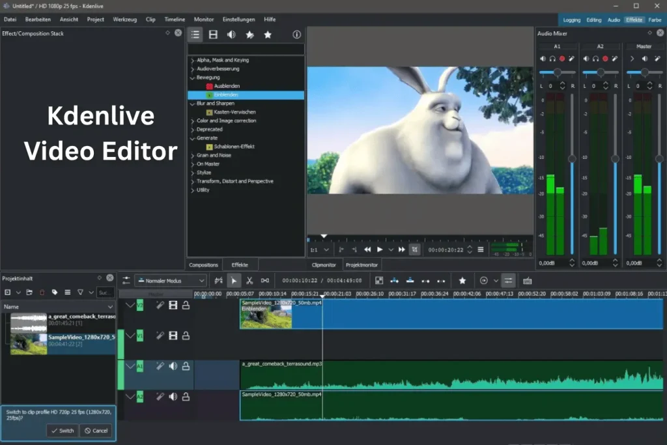The width and height of the screenshot is (667, 445).
Task: Activate the Selection arrow tool
Action: (234, 281)
